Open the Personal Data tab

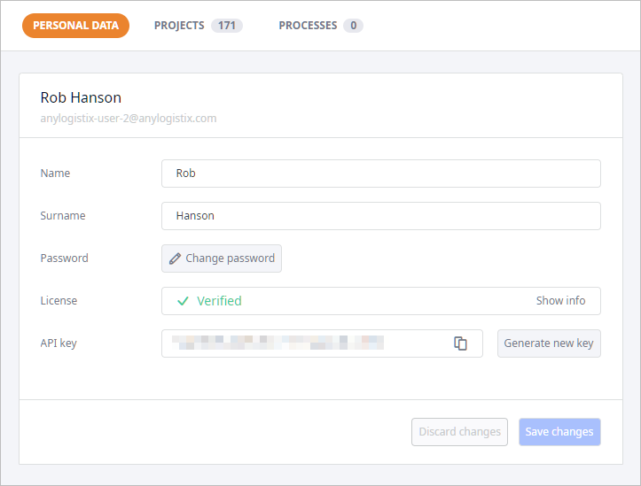point(75,26)
